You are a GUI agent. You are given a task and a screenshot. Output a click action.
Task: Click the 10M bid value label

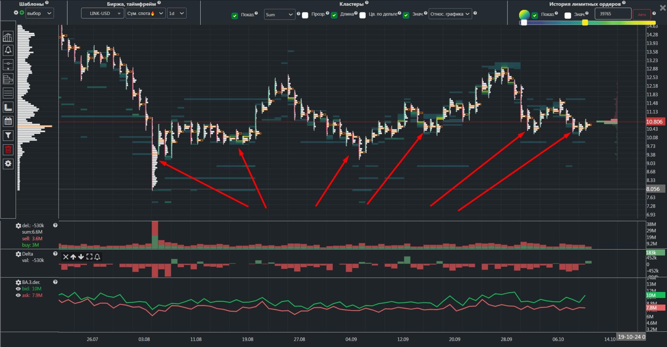tap(656, 295)
